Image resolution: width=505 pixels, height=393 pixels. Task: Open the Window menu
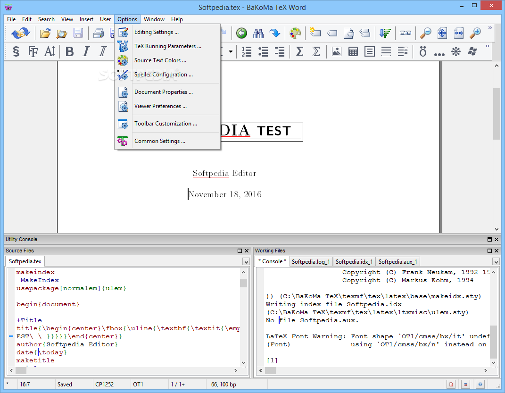coord(154,19)
